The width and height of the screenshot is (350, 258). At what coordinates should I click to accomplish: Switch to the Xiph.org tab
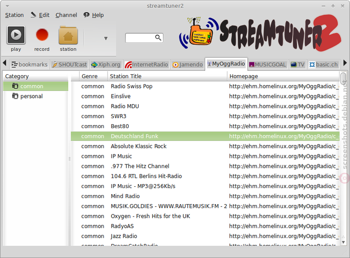pyautogui.click(x=106, y=65)
